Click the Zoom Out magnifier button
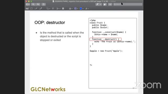This screenshot has width=168, height=94. click(x=33, y=4)
